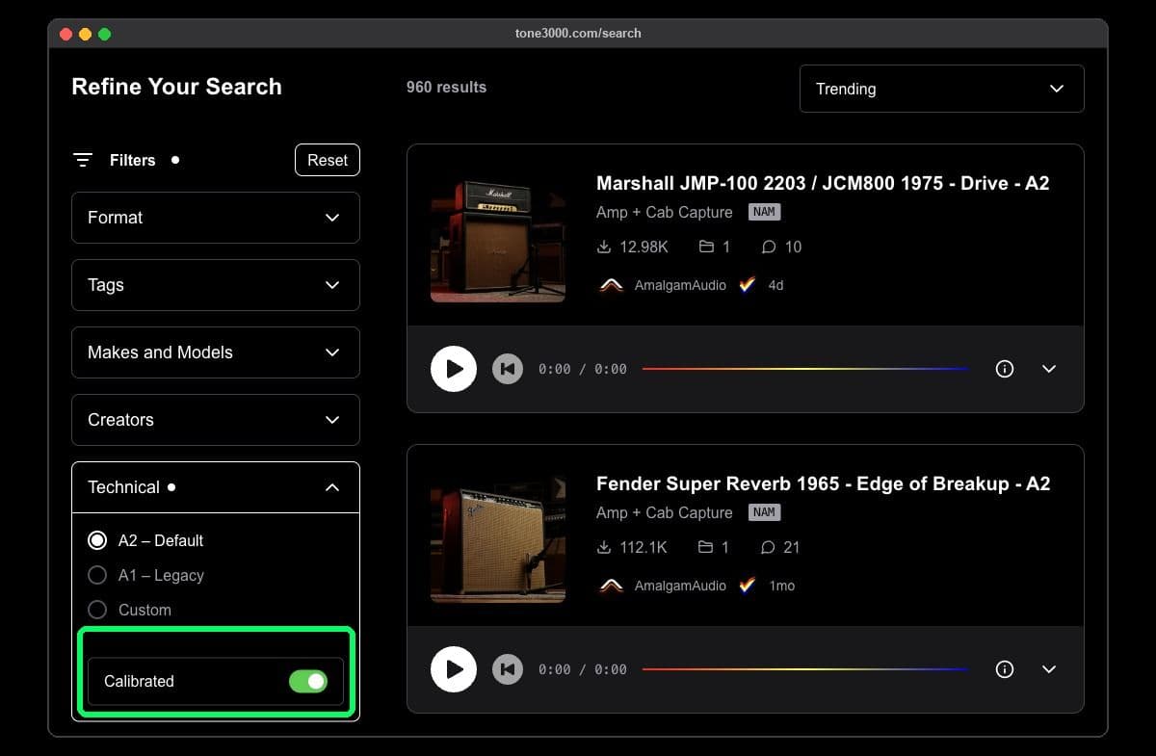Image resolution: width=1156 pixels, height=756 pixels.
Task: Click the download icon on the Marshall card
Action: pos(604,248)
